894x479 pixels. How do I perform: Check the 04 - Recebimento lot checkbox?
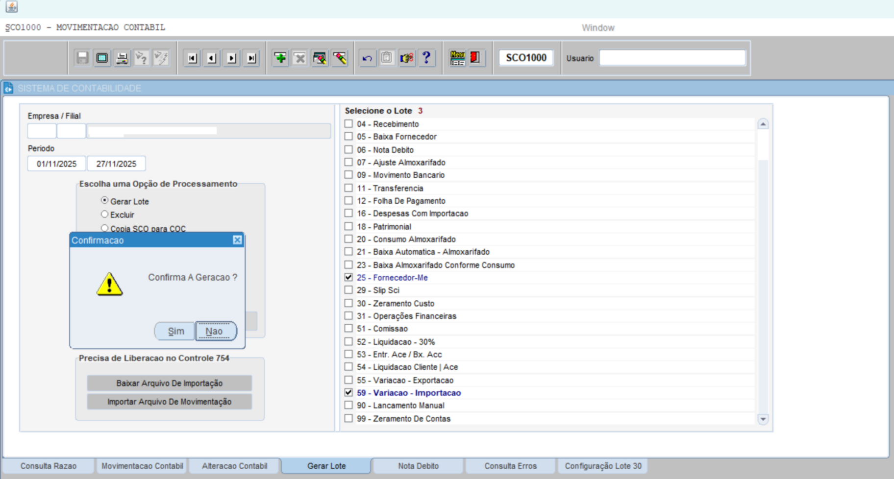point(348,124)
